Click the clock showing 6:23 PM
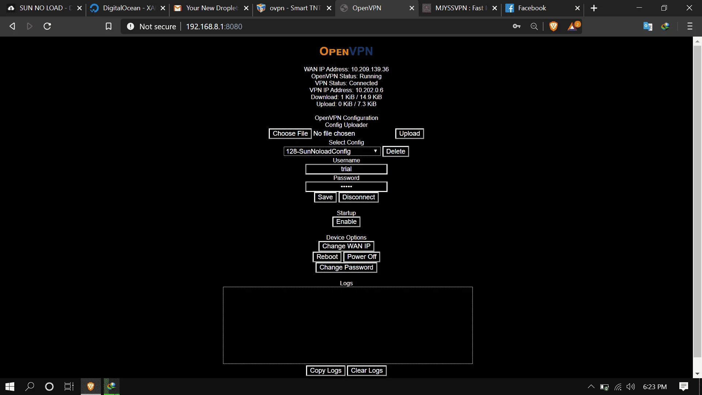Screen dimensions: 702x395 point(655,387)
